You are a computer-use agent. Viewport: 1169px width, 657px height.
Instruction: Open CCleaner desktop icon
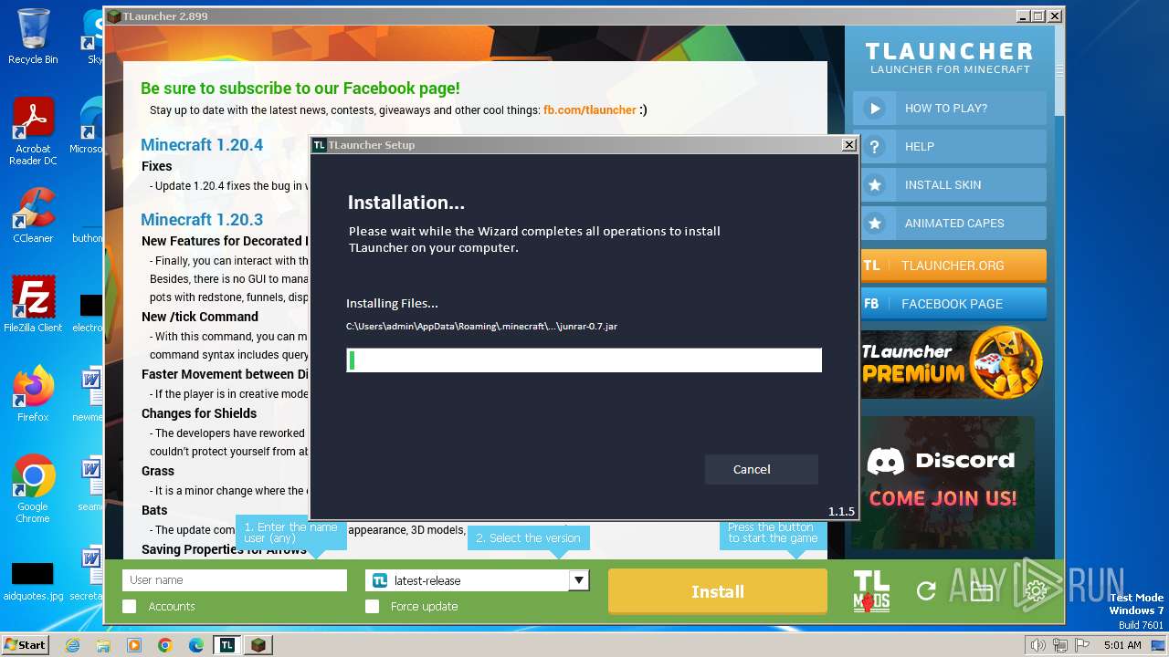click(33, 215)
